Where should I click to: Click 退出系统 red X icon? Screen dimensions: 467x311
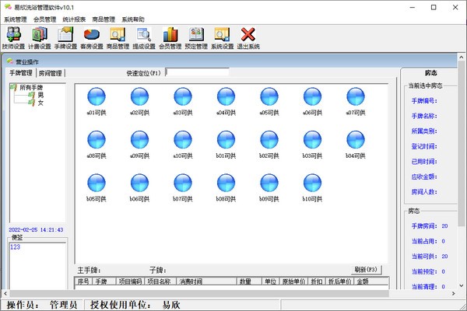(248, 38)
